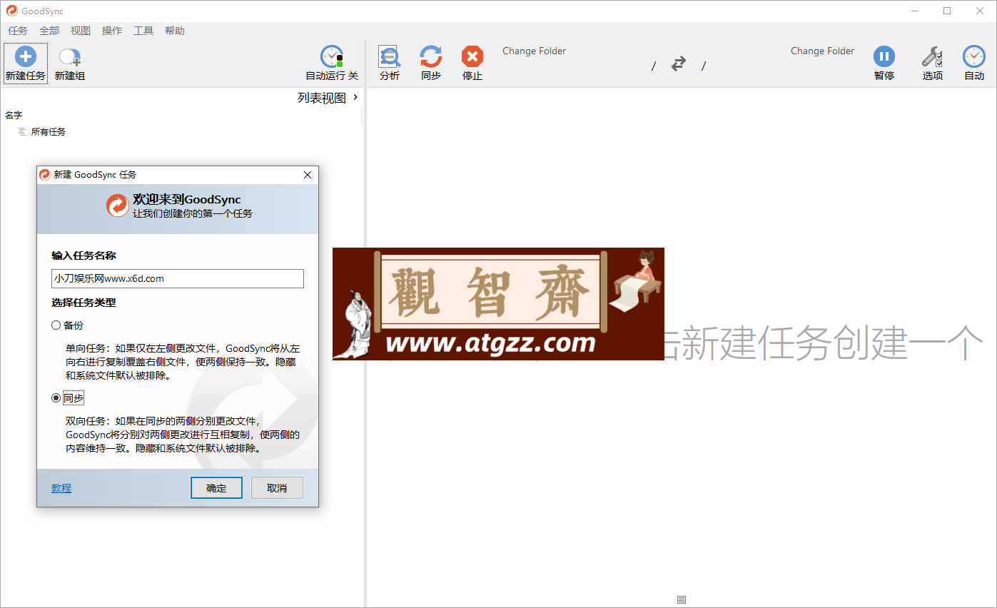Select the Backup (备份) radio button
Screen dimensions: 997x608
click(x=56, y=325)
